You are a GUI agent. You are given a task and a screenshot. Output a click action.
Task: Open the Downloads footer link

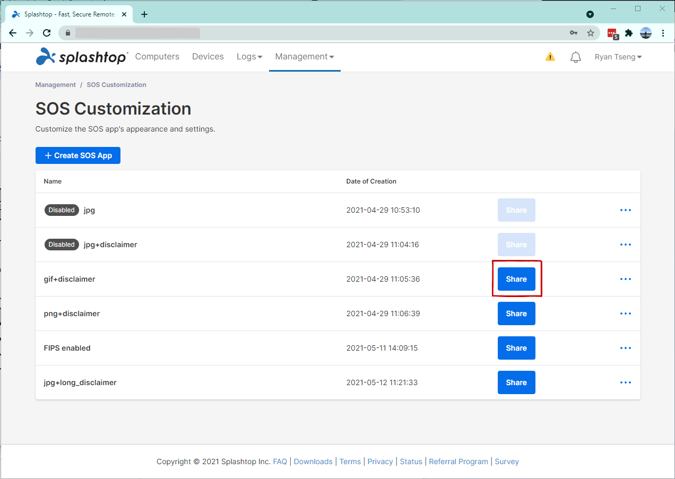point(313,461)
